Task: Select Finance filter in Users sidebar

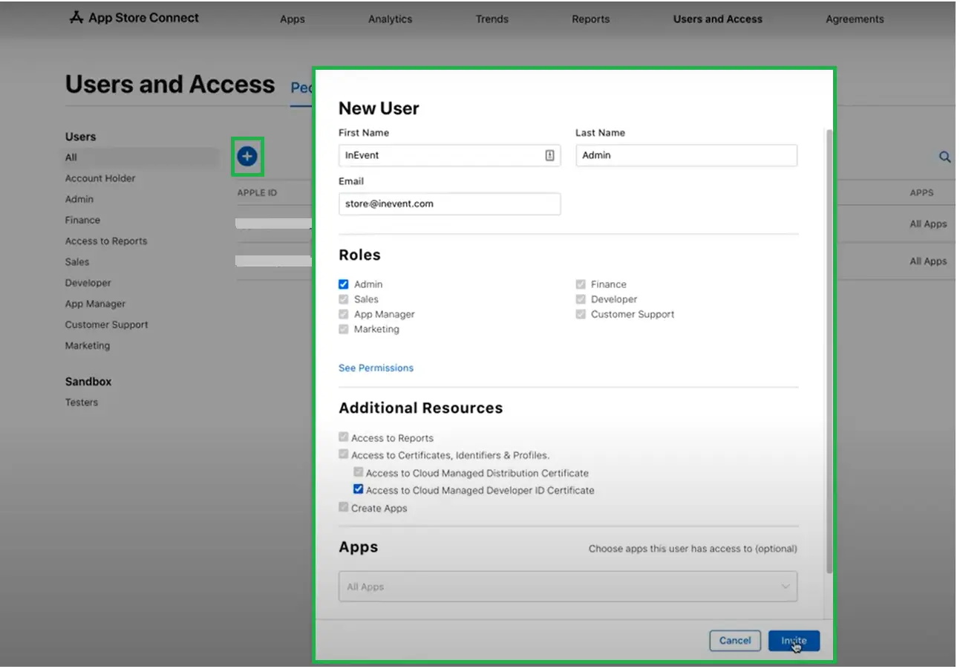Action: [82, 220]
